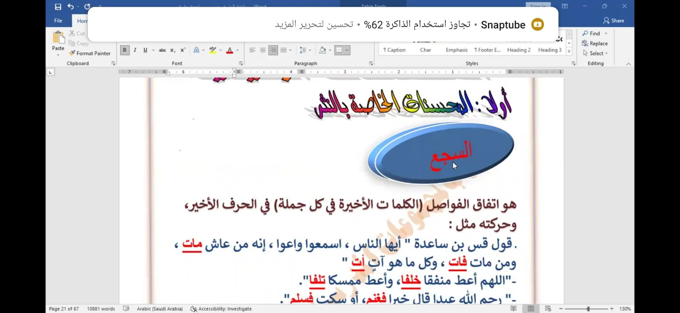Toggle Superscript formatting

pos(183,50)
